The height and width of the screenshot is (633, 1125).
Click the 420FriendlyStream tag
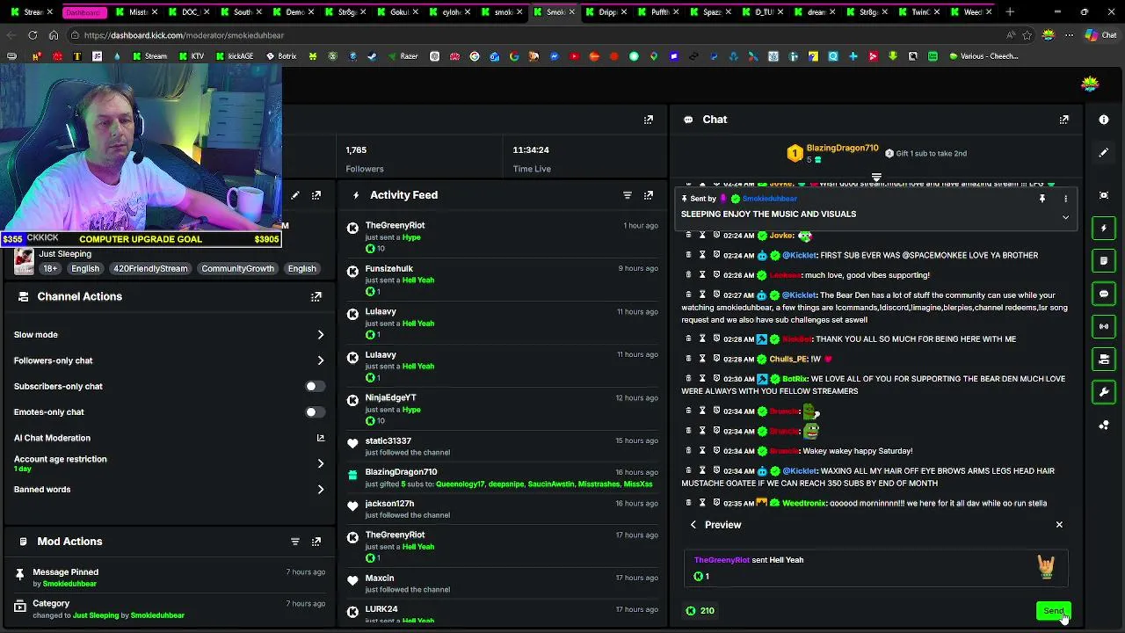point(150,269)
